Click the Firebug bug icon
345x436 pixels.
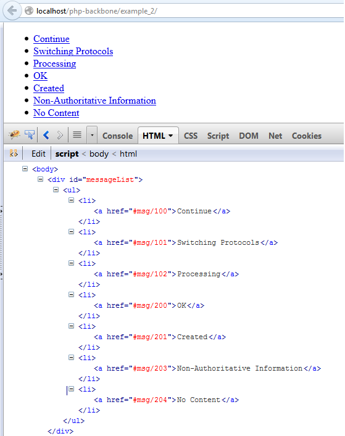14,135
